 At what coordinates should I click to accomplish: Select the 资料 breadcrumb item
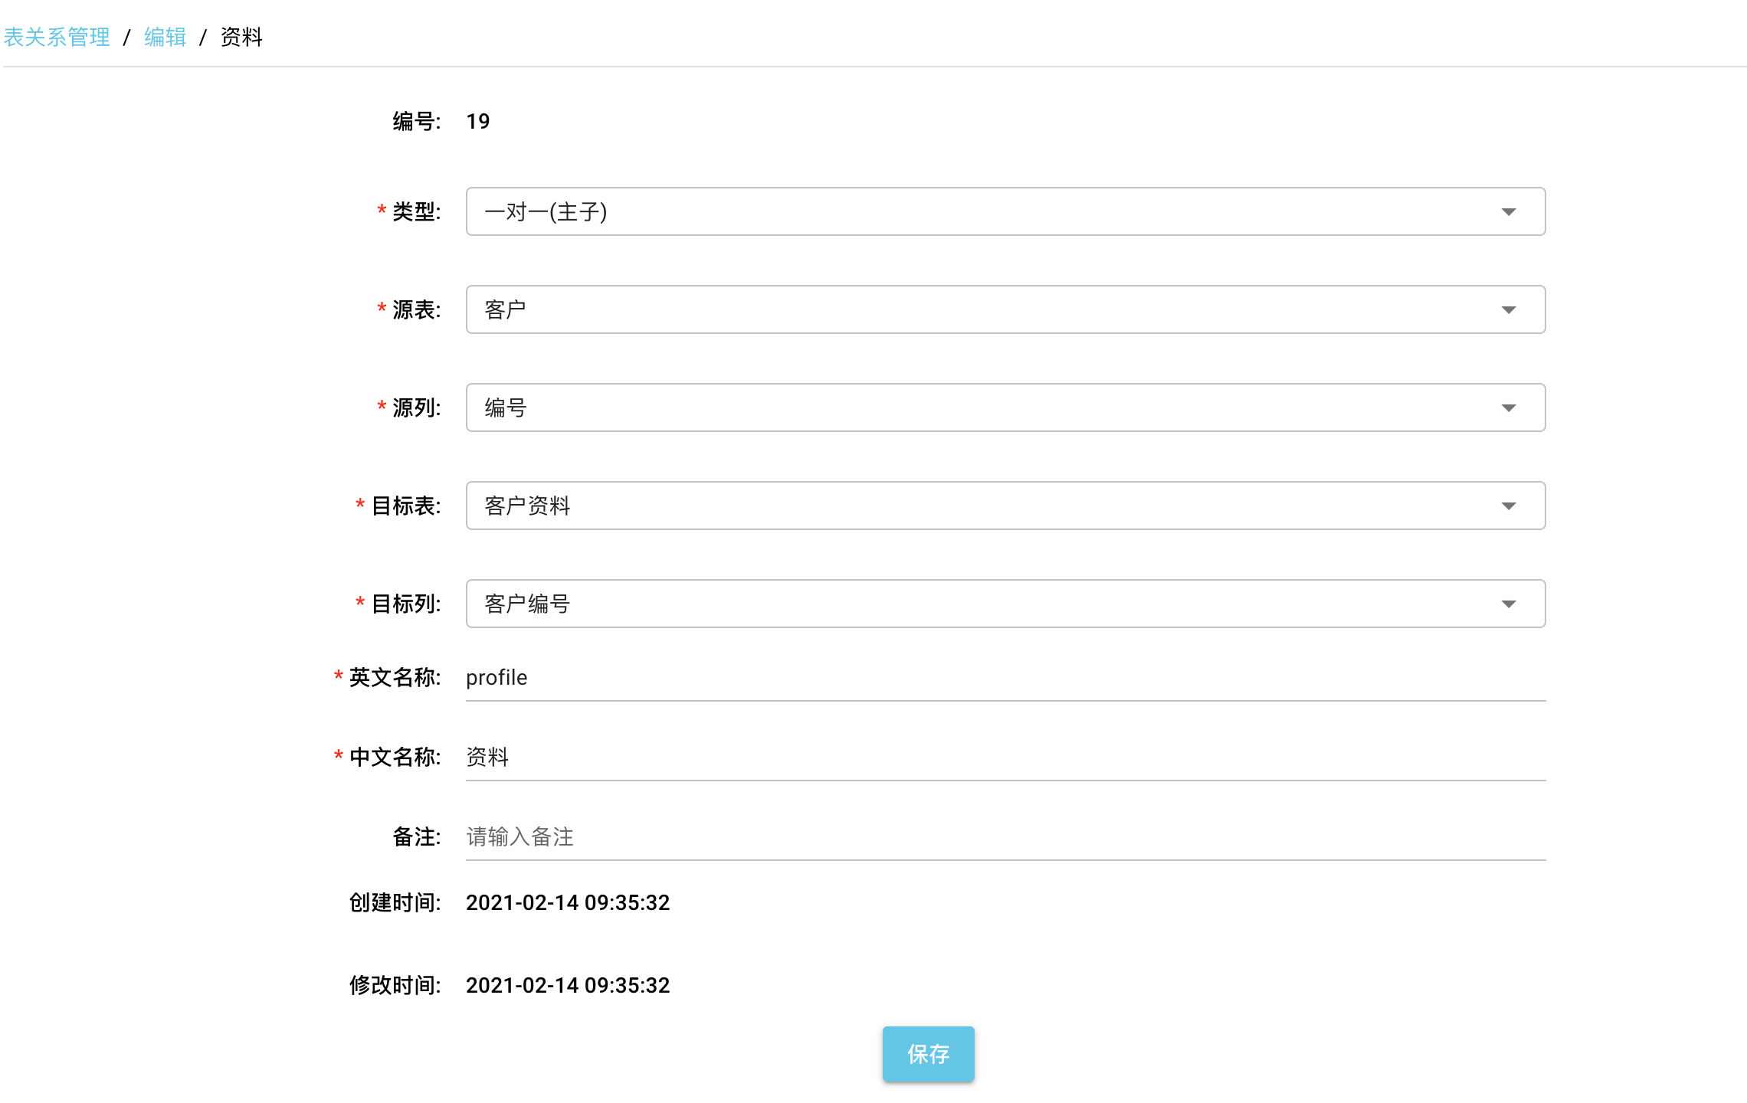click(241, 37)
